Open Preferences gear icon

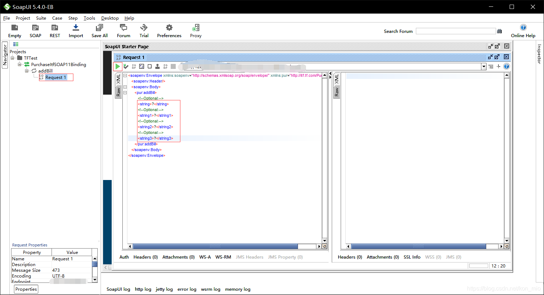(169, 28)
